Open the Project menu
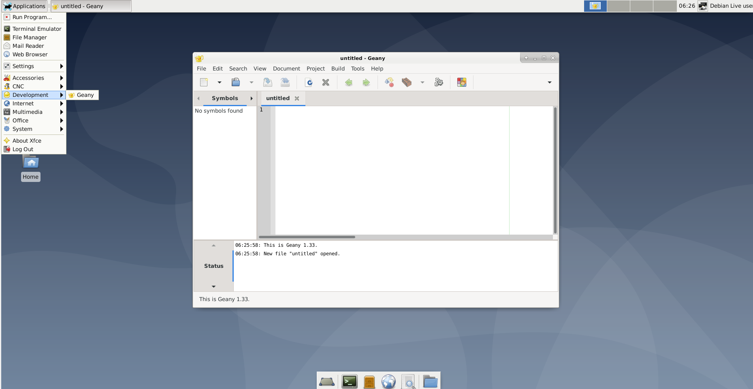 pos(316,68)
